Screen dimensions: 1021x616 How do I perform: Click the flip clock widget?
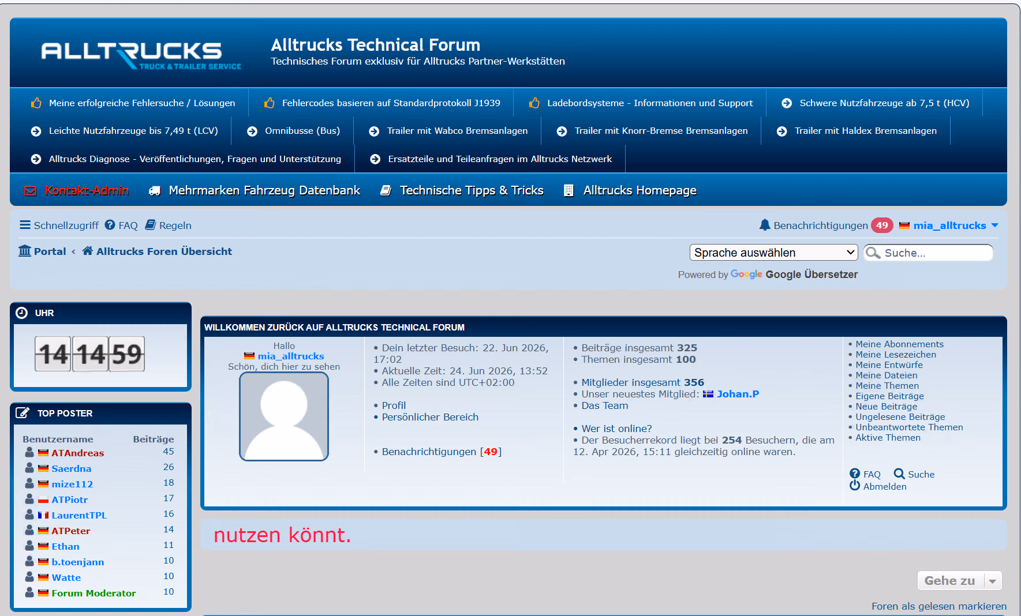(x=89, y=354)
